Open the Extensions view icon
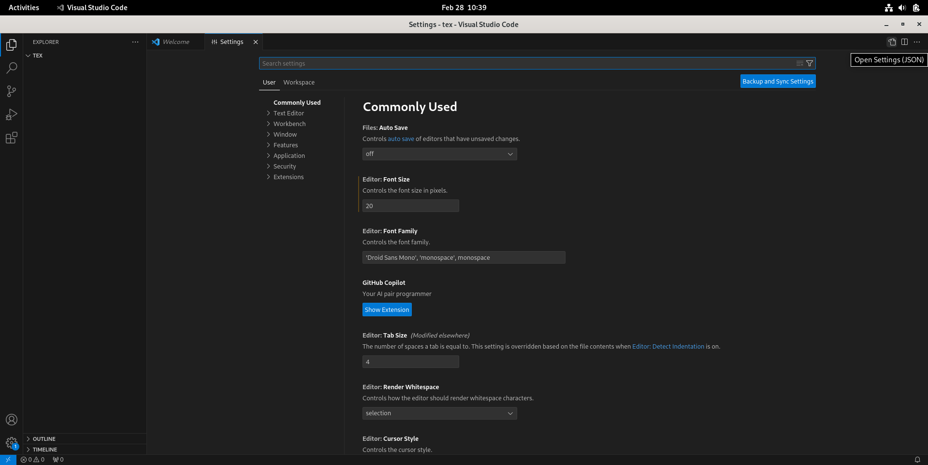Screen dimensions: 928x465 pyautogui.click(x=12, y=138)
